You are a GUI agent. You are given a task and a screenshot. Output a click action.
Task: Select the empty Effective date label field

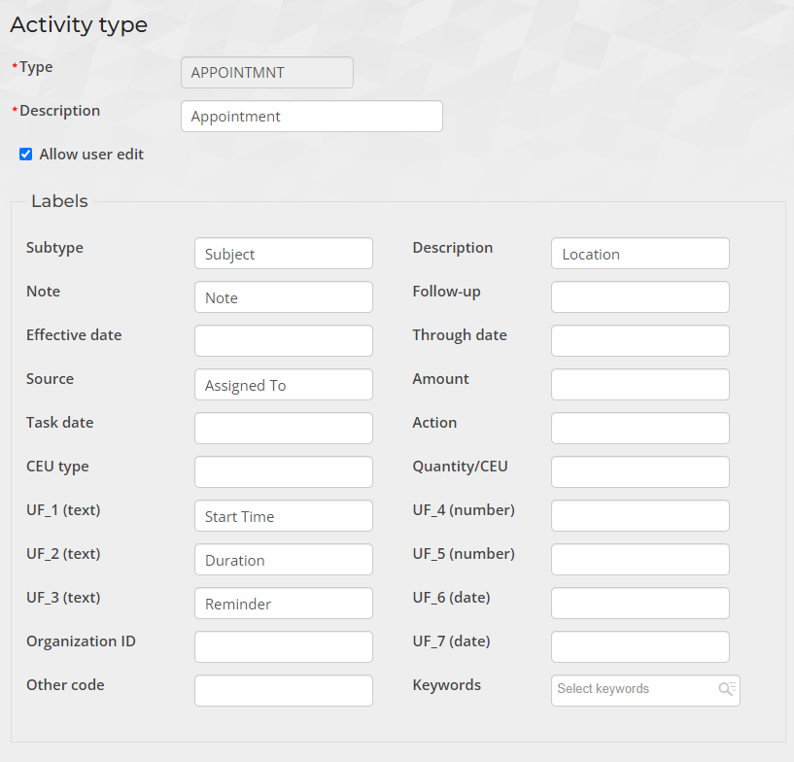click(x=283, y=340)
